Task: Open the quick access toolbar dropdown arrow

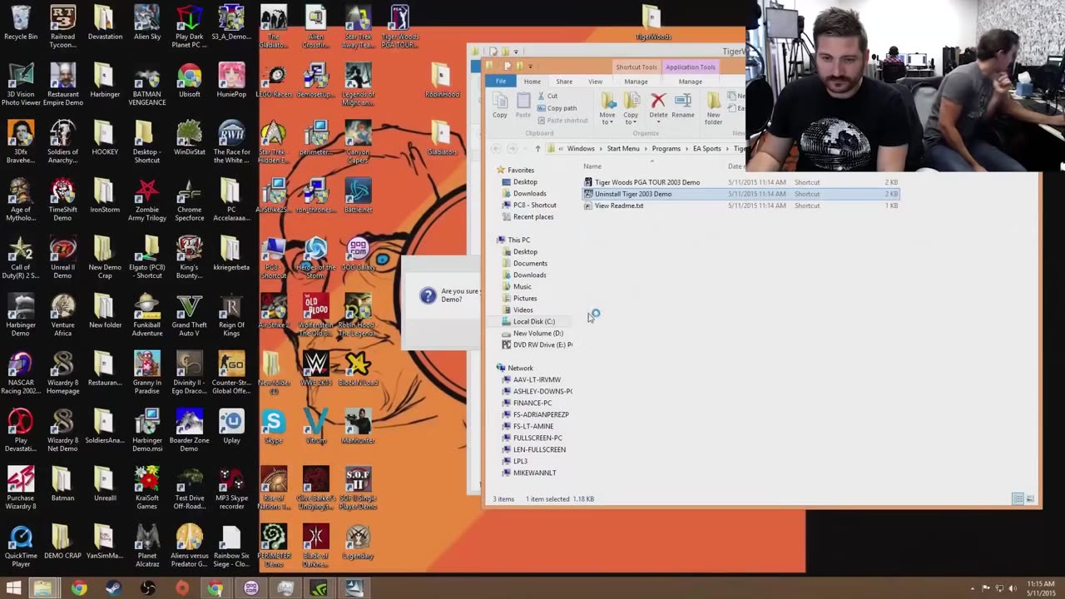Action: tap(530, 67)
